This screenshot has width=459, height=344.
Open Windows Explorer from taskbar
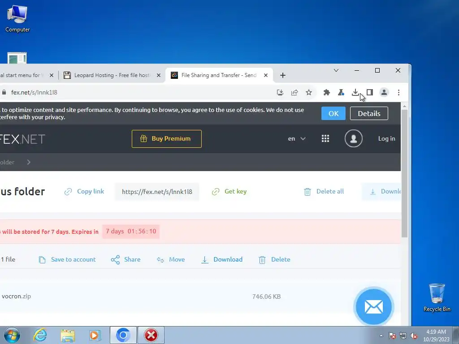tap(68, 335)
